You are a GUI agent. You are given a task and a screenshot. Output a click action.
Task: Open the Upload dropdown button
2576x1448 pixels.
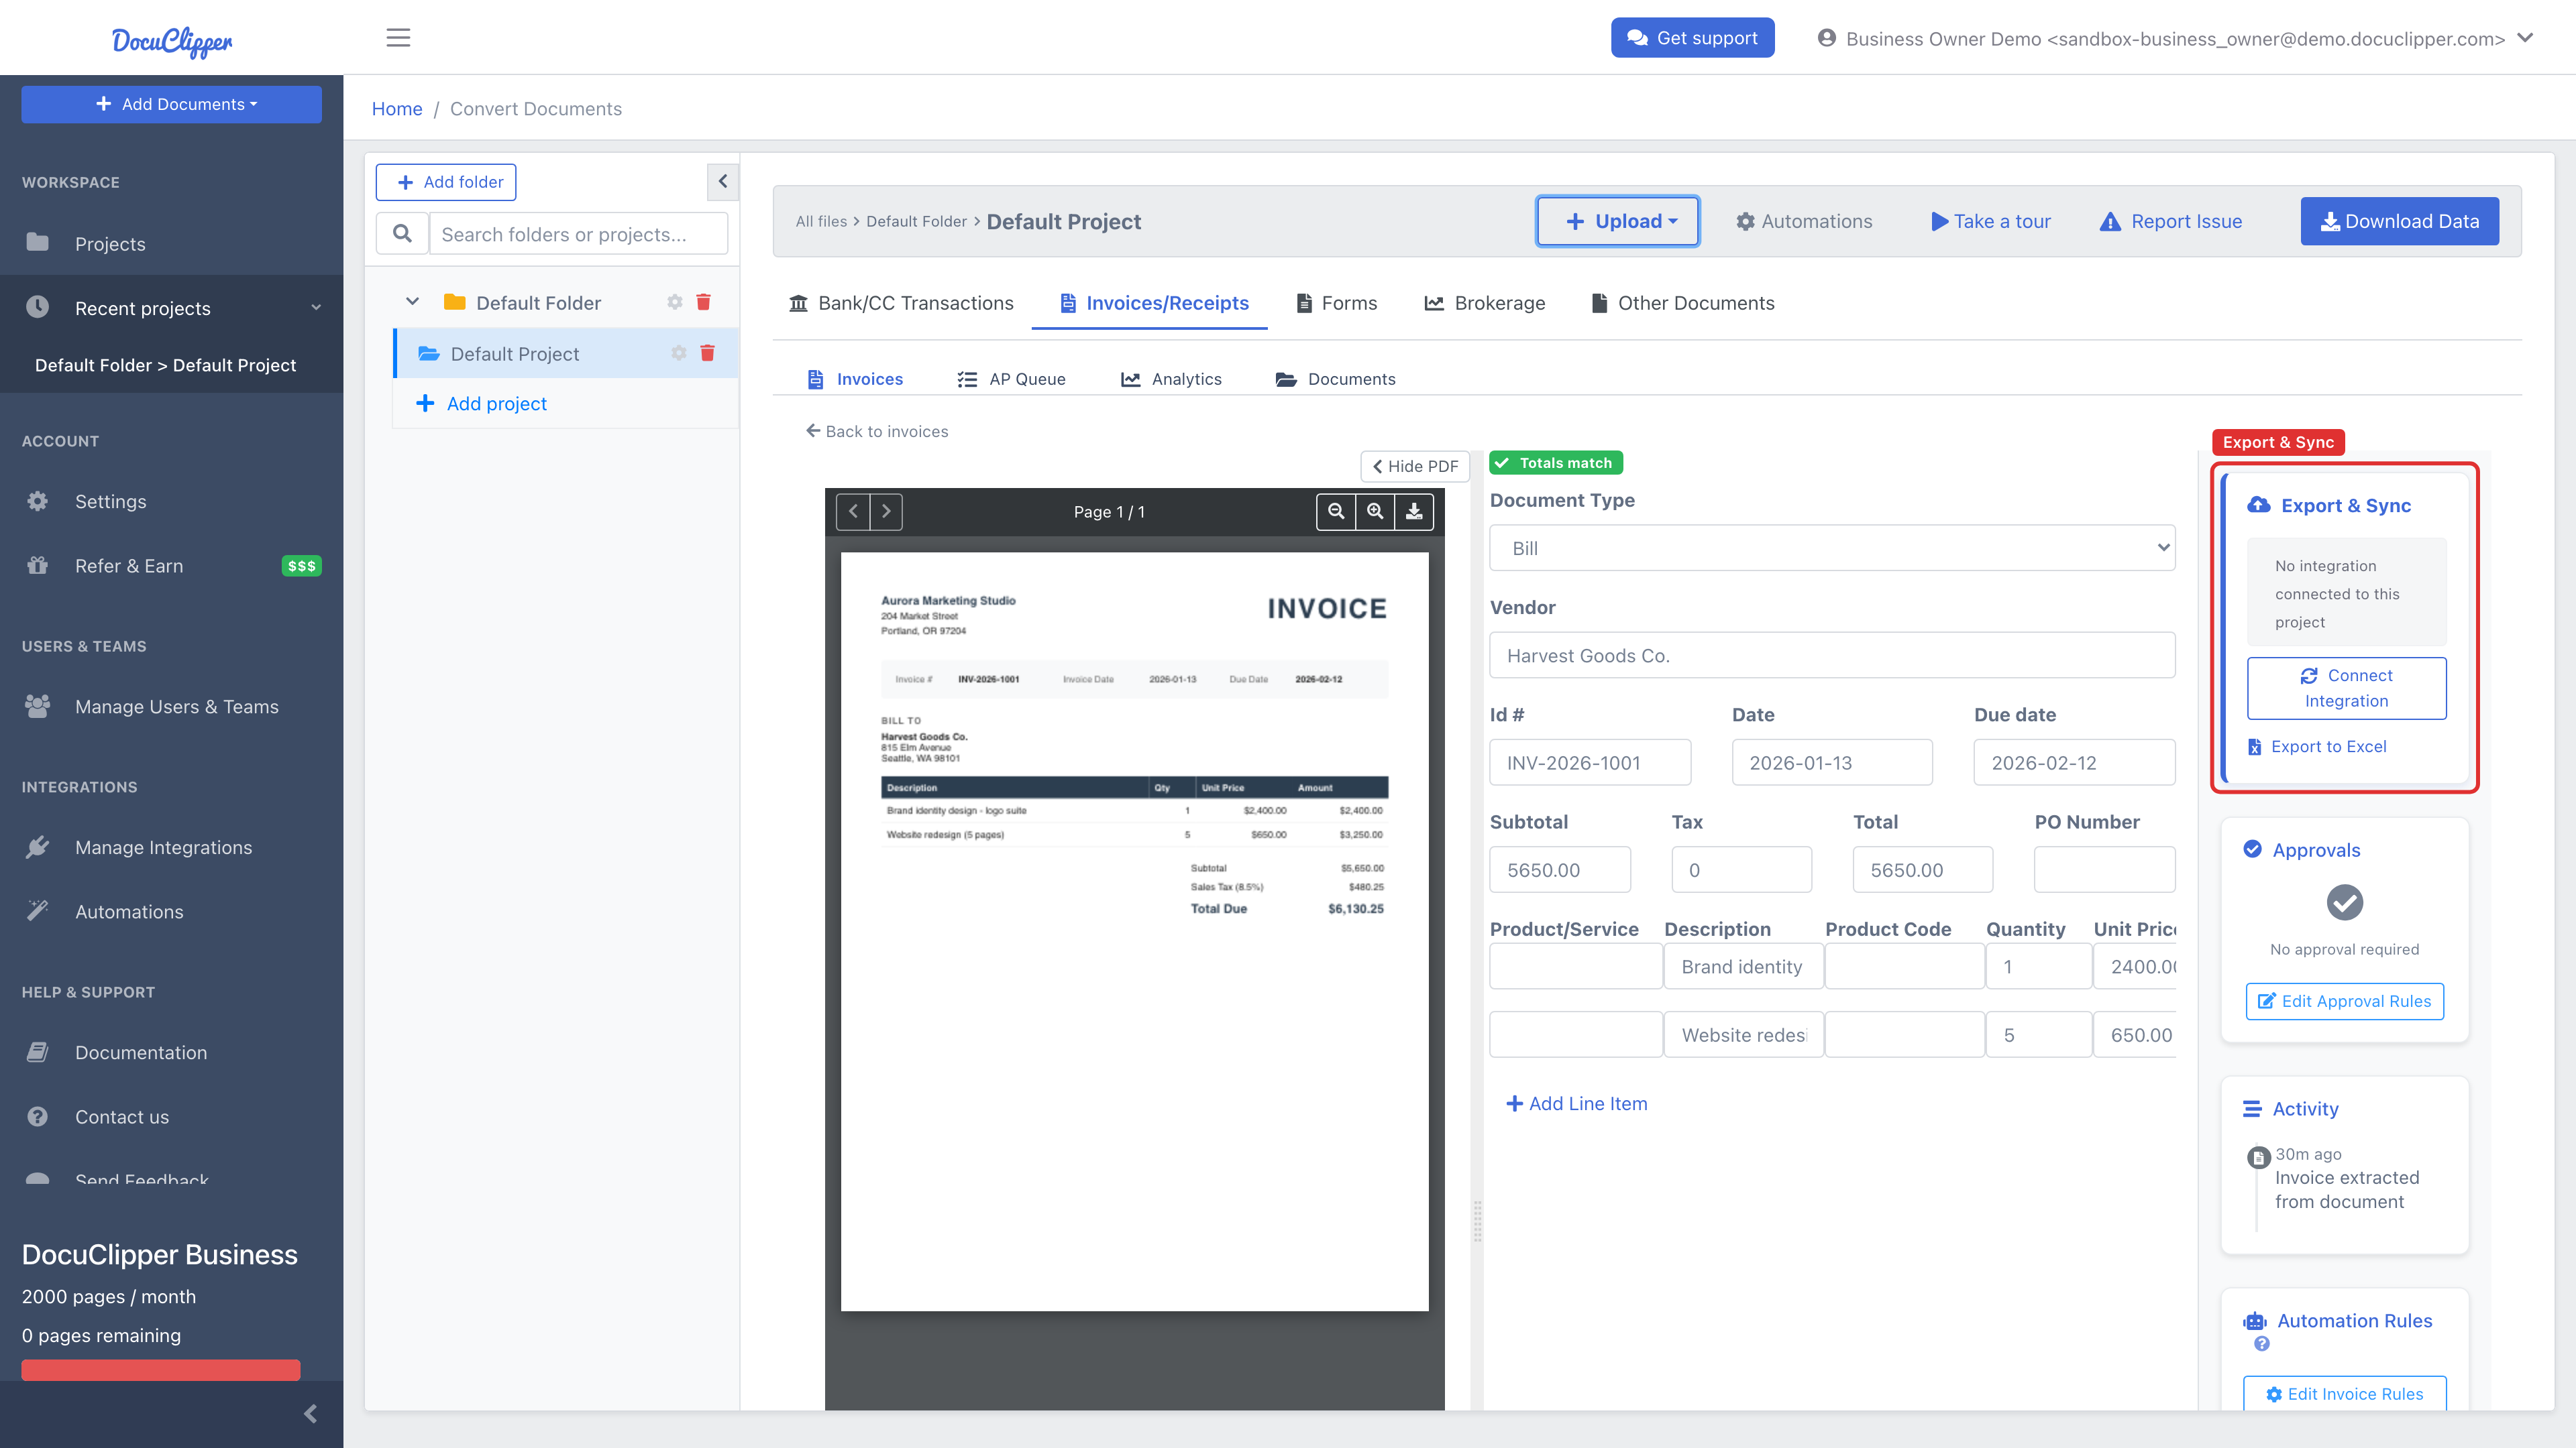1617,221
